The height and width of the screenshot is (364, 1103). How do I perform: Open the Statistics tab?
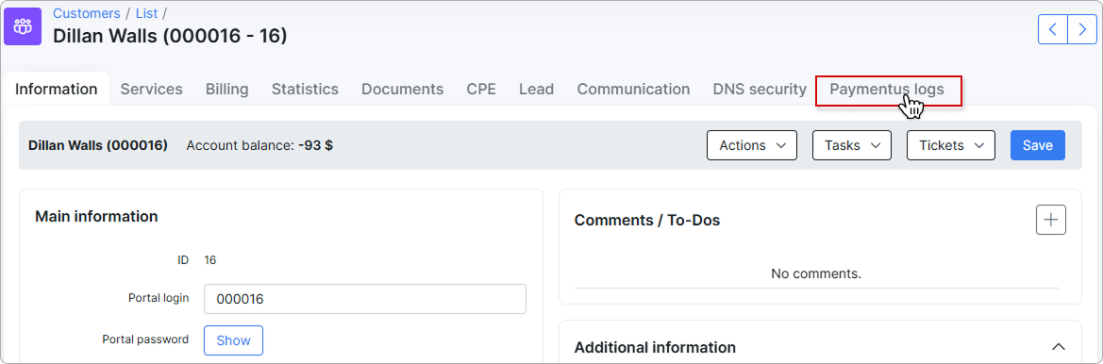coord(306,90)
